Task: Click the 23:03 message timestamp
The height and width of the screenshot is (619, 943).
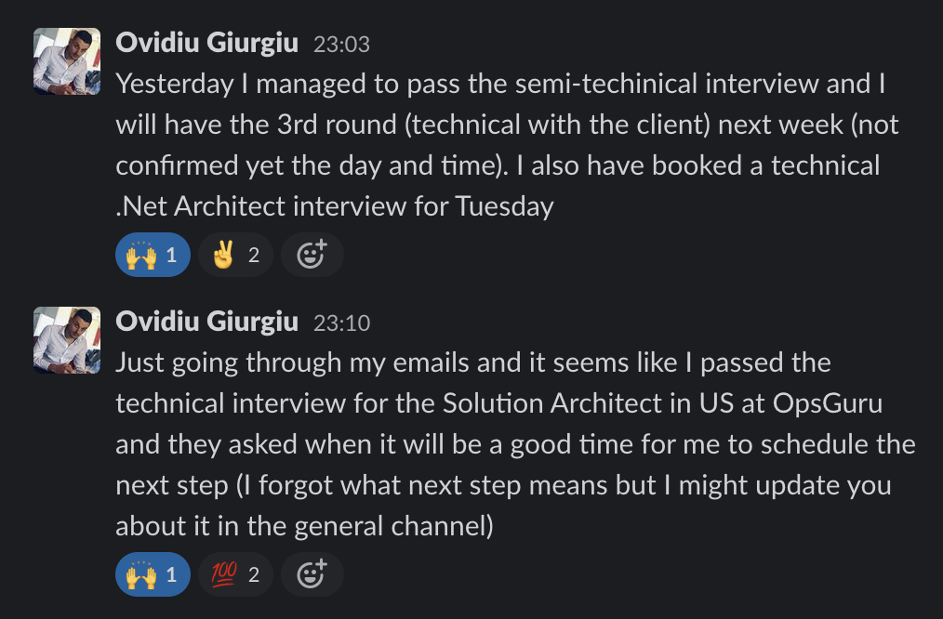Action: point(341,44)
